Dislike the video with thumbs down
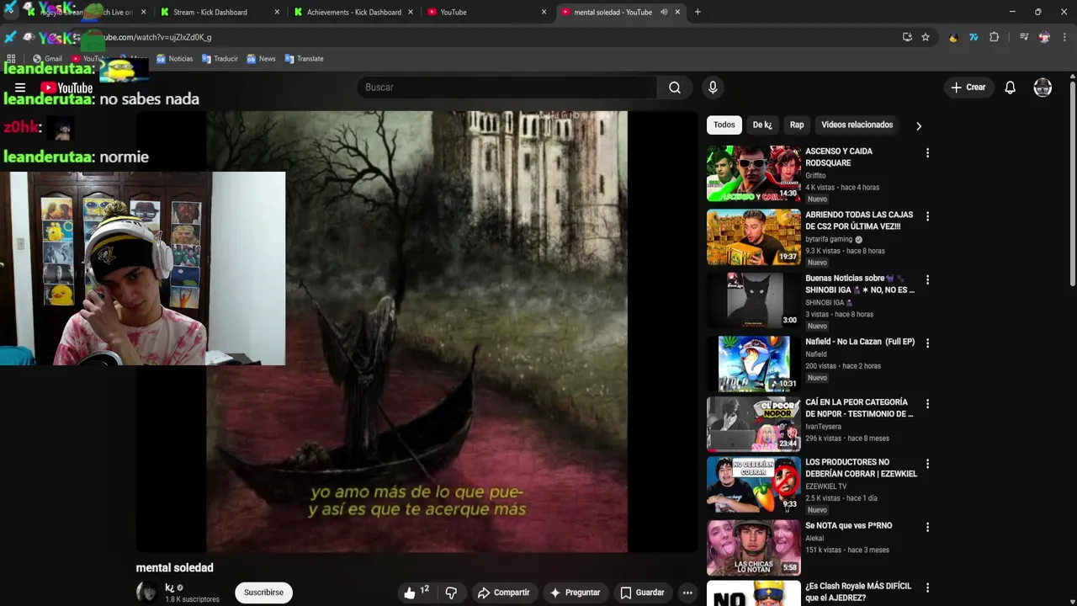The image size is (1077, 606). click(x=451, y=593)
